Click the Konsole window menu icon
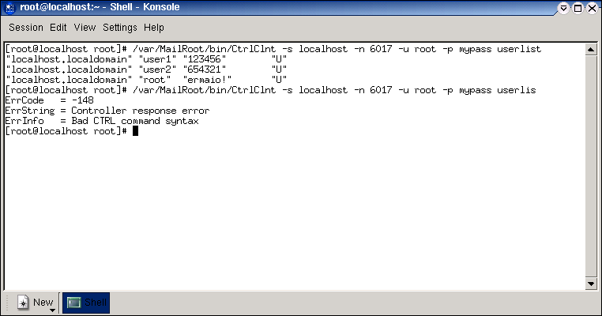Screen dimensions: 602x316 (x=10, y=8)
